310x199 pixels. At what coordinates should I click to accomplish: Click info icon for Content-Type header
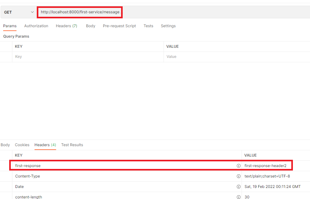pos(239,176)
